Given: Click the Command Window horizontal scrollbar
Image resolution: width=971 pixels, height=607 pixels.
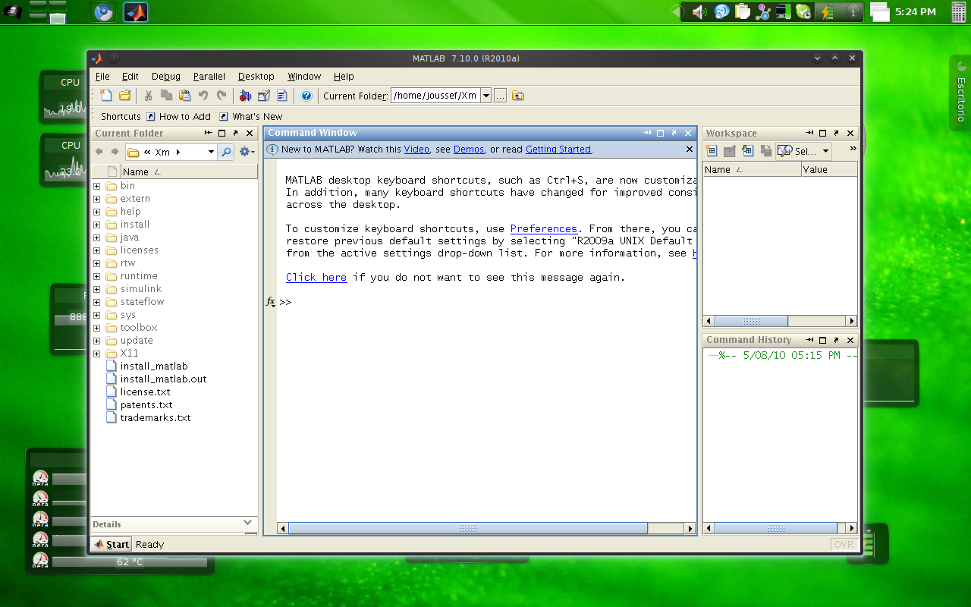Looking at the screenshot, I should coord(486,528).
